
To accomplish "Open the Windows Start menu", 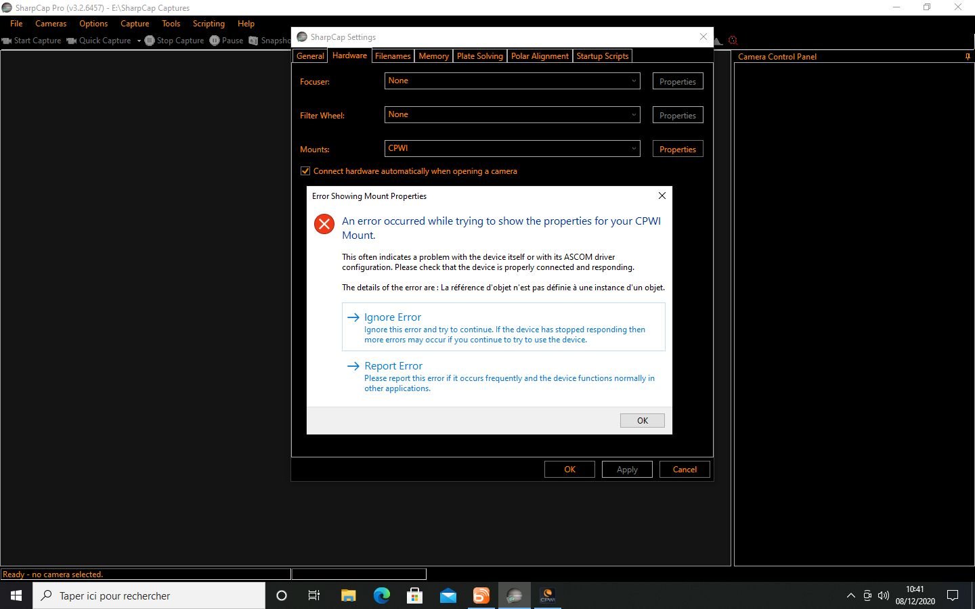I will (16, 595).
